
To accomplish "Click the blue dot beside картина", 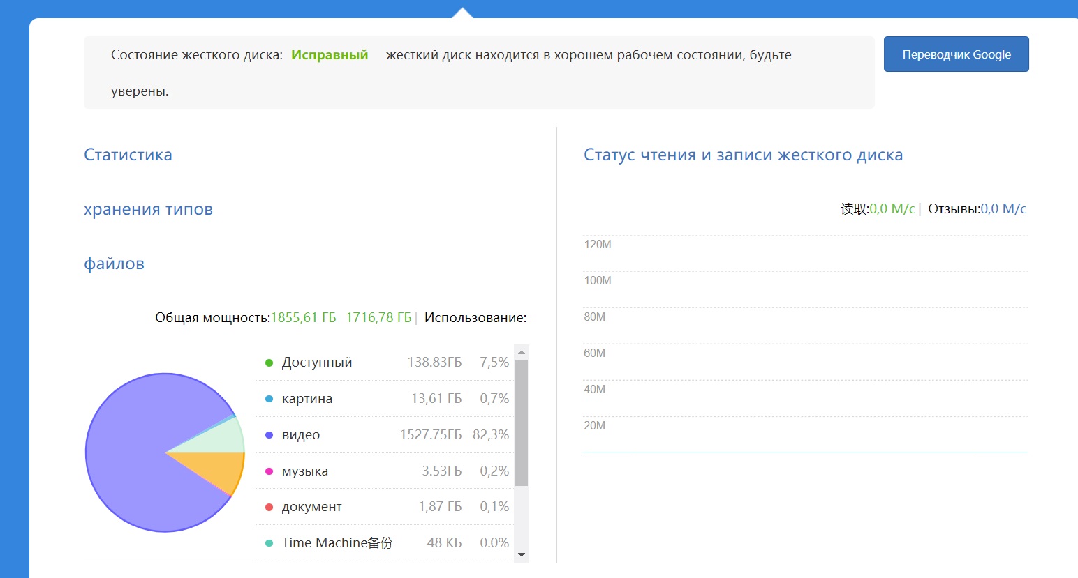I will coord(269,399).
